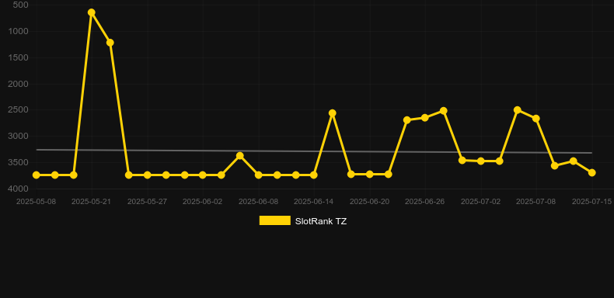Click the 2500 y-axis label
The height and width of the screenshot is (298, 614).
(19, 110)
